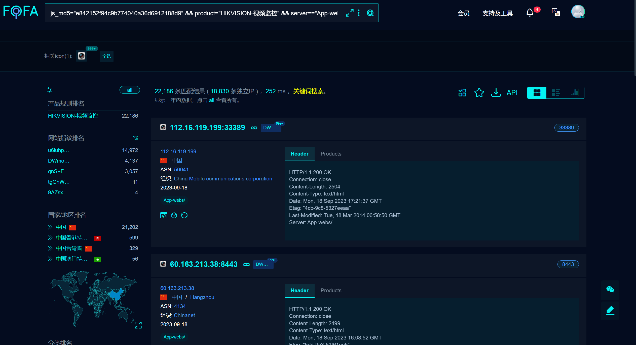Screen dimensions: 636x345
Task: Click the DW... tag on the second result
Action: click(x=263, y=264)
